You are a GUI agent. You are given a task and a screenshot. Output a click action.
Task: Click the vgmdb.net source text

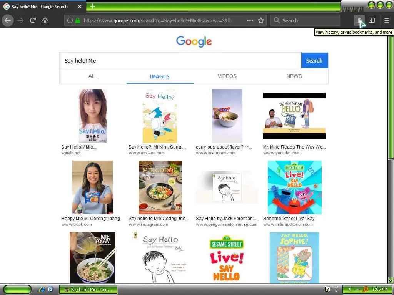[71, 153]
